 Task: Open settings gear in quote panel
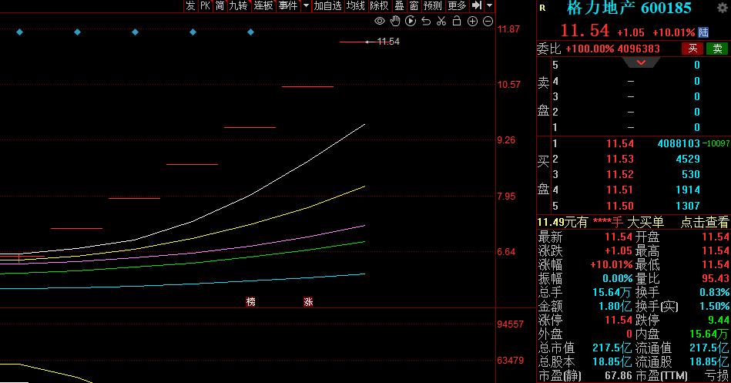(x=722, y=8)
